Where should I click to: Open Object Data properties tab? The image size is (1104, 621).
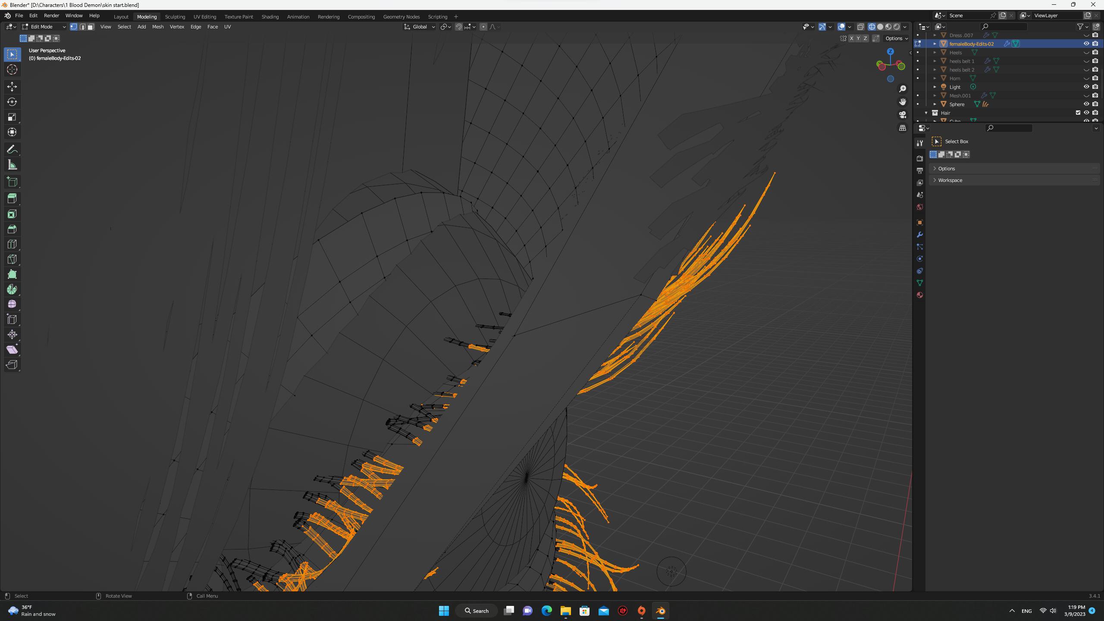coord(920,283)
